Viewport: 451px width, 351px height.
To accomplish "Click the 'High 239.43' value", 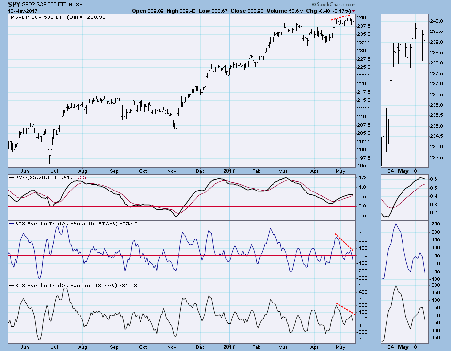I will pyautogui.click(x=181, y=11).
